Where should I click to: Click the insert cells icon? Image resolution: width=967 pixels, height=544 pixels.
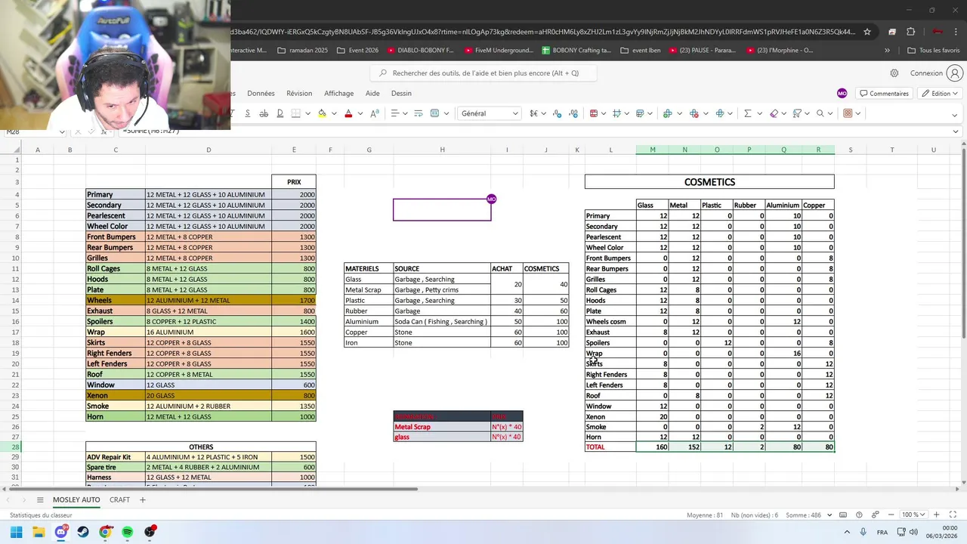pos(667,113)
